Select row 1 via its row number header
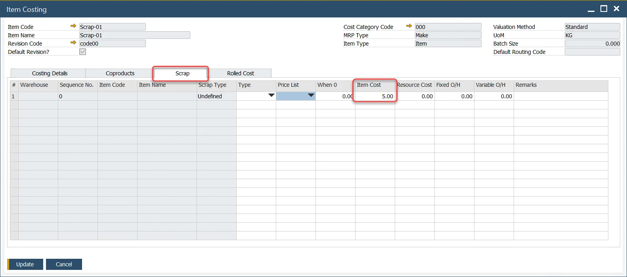 (x=13, y=96)
